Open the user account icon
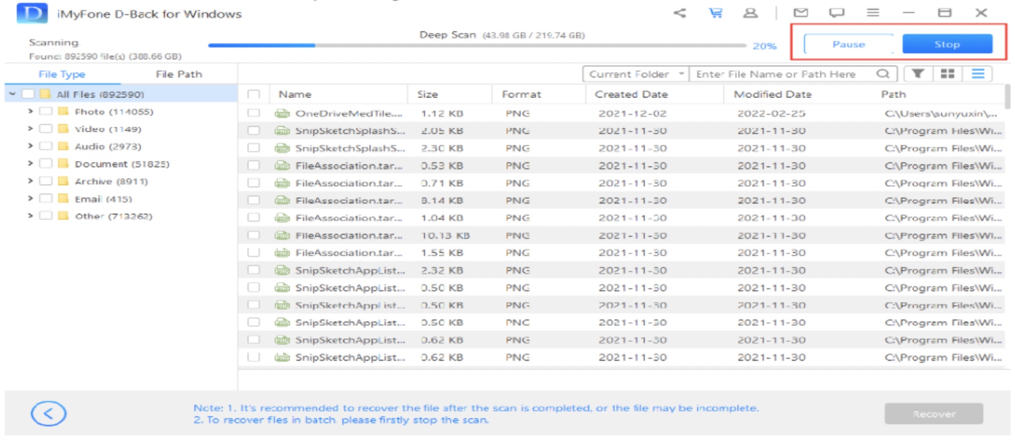Image resolution: width=1015 pixels, height=446 pixels. tap(750, 13)
